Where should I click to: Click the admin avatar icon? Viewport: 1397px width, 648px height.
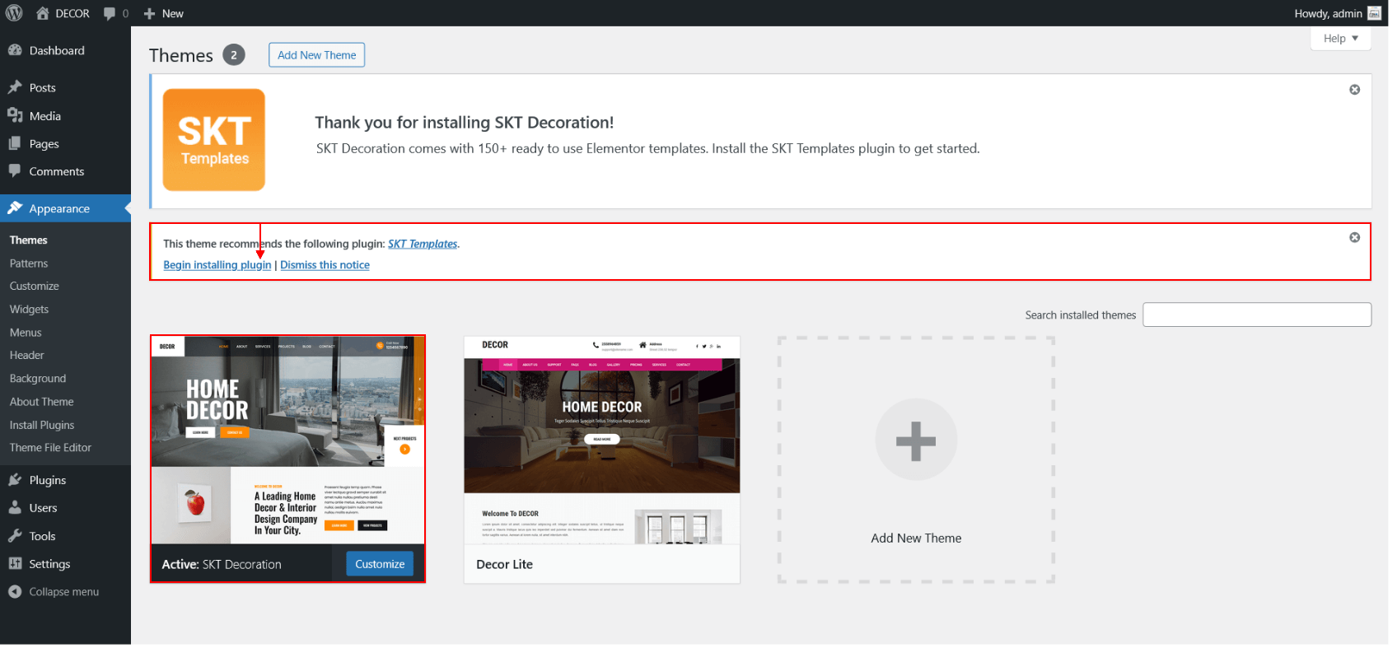pyautogui.click(x=1374, y=13)
